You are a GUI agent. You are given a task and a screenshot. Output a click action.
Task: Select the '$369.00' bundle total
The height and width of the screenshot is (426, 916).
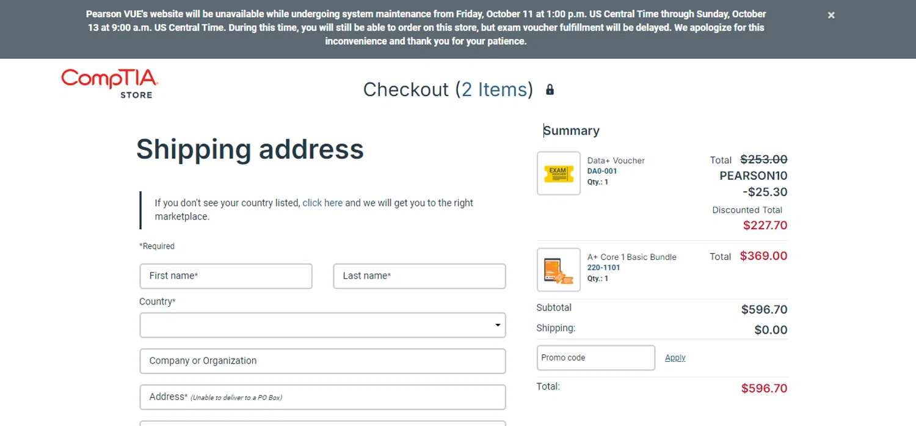(x=763, y=256)
